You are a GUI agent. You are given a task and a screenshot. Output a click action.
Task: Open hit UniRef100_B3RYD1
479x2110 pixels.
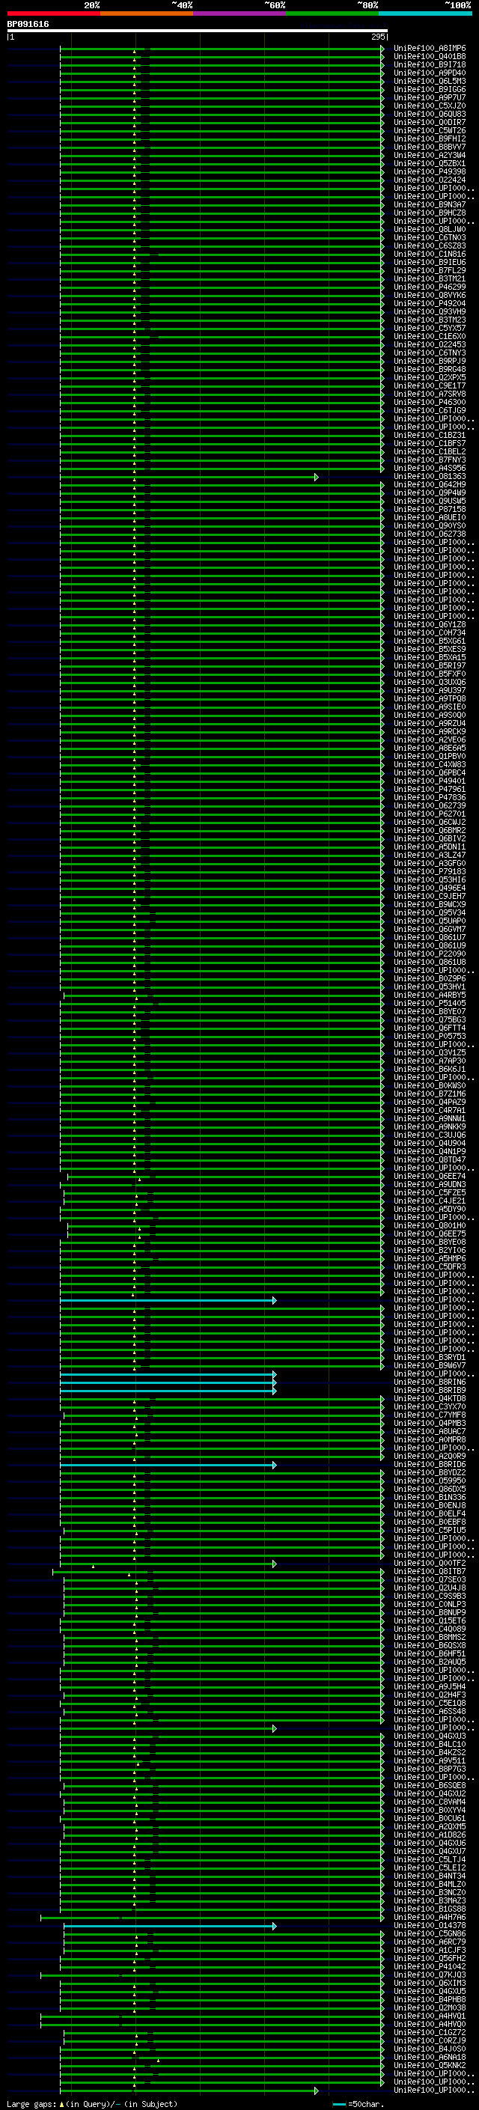pos(430,1357)
